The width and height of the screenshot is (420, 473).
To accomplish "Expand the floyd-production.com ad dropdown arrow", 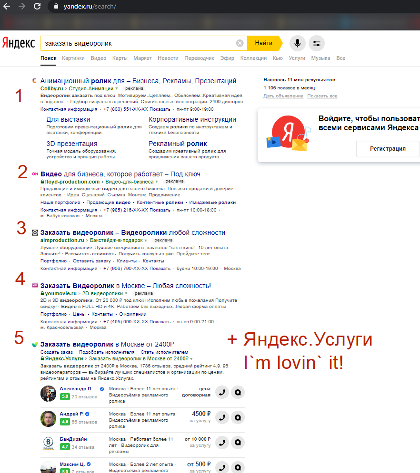I will click(x=157, y=182).
